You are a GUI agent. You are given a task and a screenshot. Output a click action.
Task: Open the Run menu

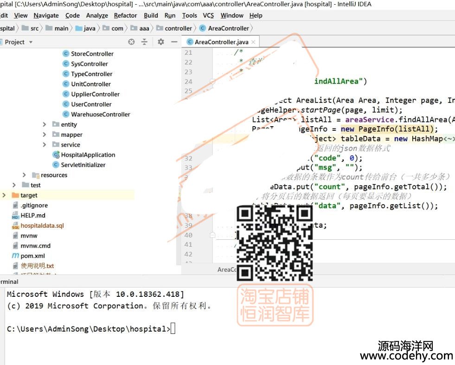(170, 15)
